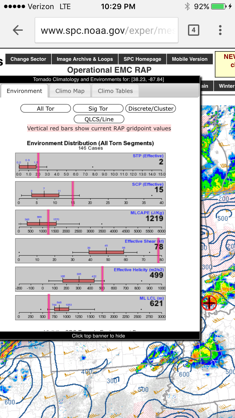Select the QLCS/Line filter
Image resolution: width=235 pixels, height=418 pixels.
coord(99,119)
